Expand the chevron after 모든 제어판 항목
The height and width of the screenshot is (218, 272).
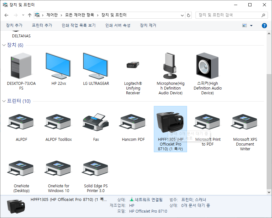click(98, 15)
